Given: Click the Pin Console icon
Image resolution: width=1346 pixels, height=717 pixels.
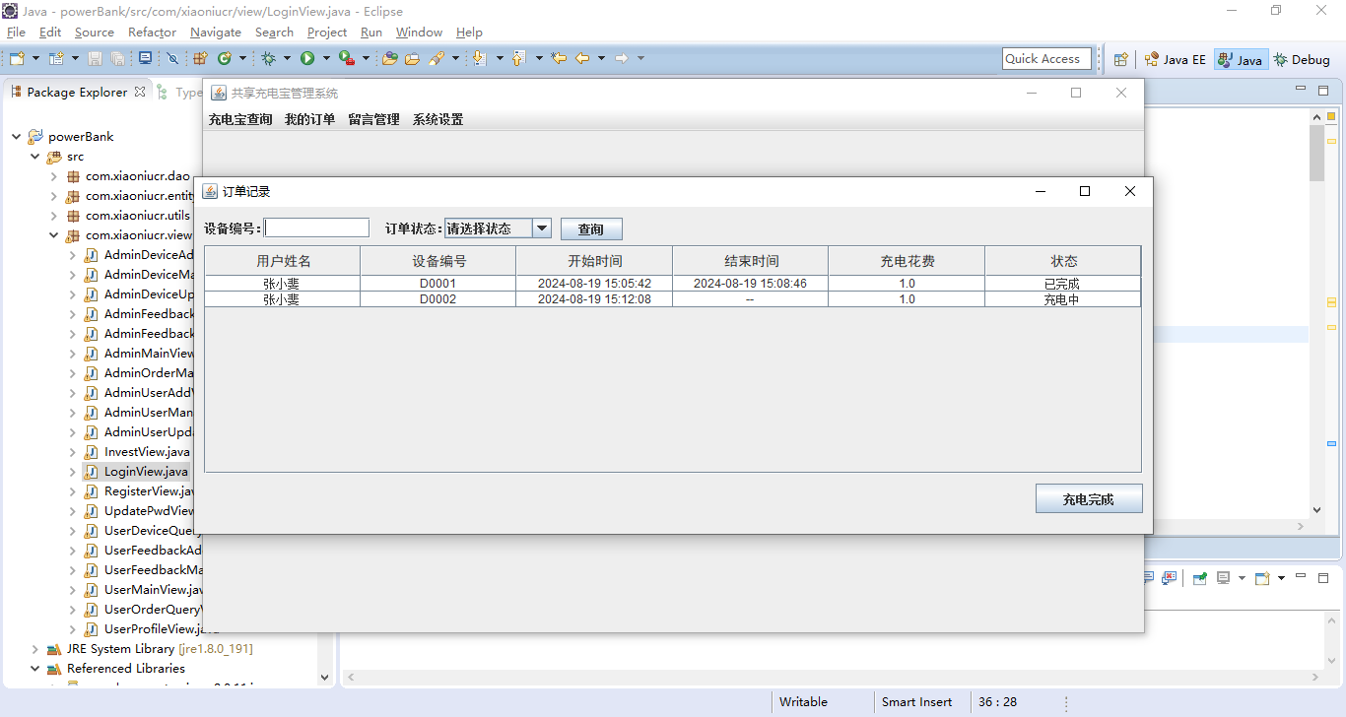Looking at the screenshot, I should coord(1199,578).
